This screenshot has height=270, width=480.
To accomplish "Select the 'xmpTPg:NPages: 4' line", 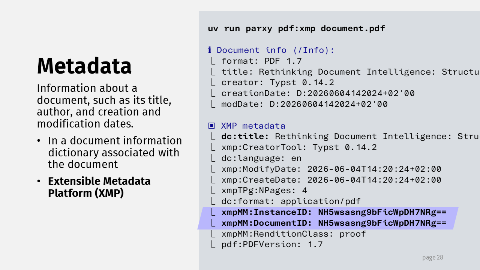I will (x=259, y=190).
